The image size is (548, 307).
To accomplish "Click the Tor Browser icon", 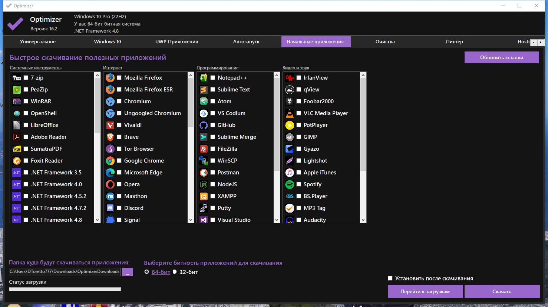I will pyautogui.click(x=110, y=149).
